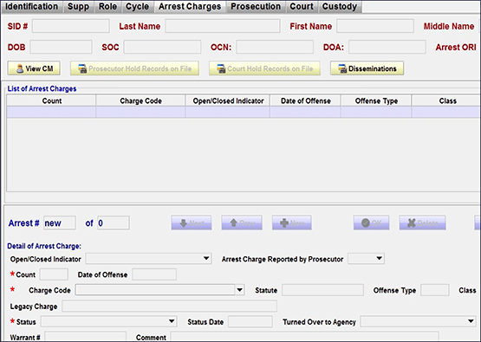Select the highlighted row's Count cell
The image size is (481, 342).
tap(51, 112)
